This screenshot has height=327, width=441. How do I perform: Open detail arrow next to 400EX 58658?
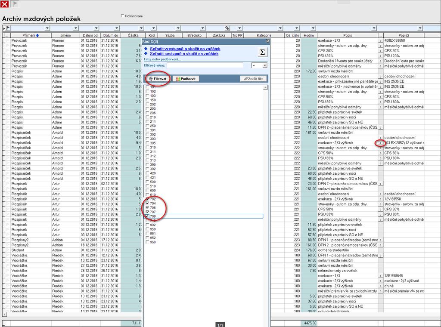(x=381, y=40)
